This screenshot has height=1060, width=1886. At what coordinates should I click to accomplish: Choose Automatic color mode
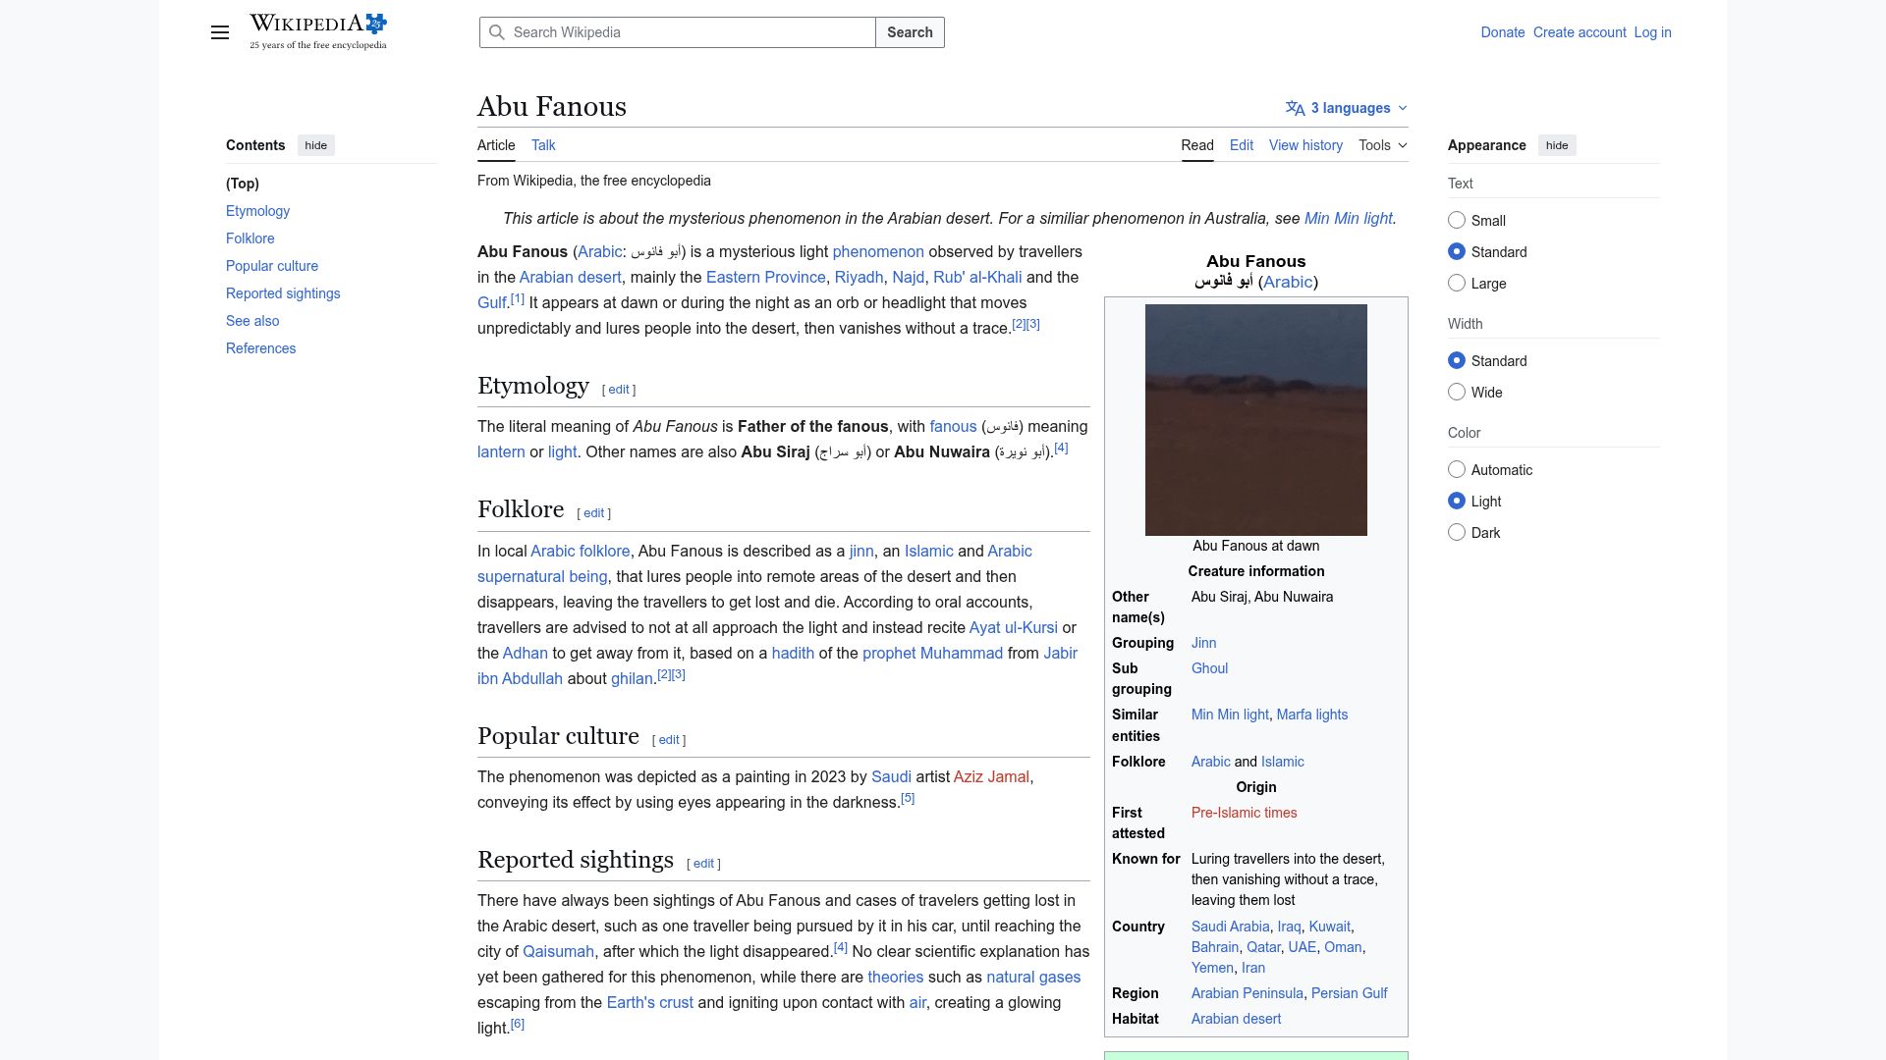[x=1457, y=470]
